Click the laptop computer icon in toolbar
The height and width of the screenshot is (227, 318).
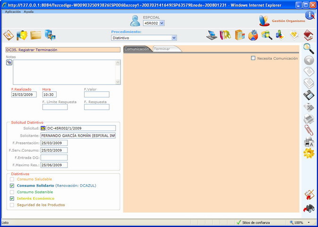point(212,35)
